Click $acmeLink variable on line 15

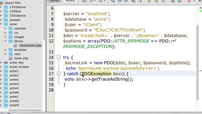[x=76, y=63]
